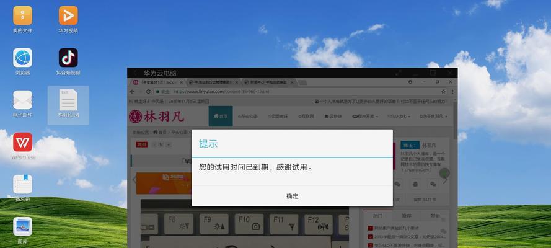The width and height of the screenshot is (551, 248).
Task: Open 首页 in the site navigation
Action: [x=221, y=116]
